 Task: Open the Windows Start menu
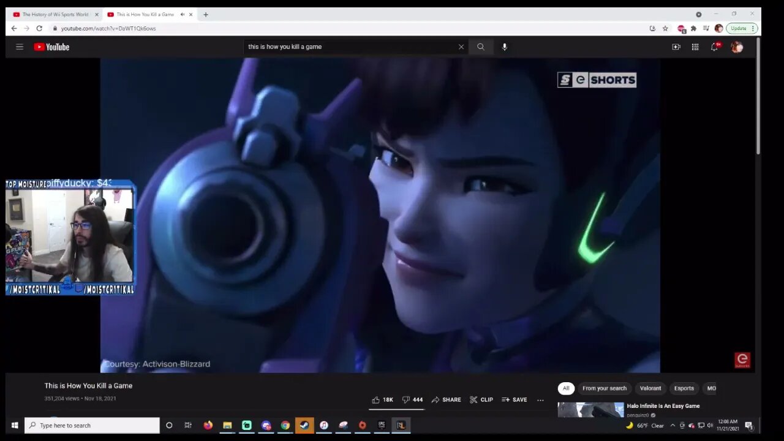click(14, 425)
